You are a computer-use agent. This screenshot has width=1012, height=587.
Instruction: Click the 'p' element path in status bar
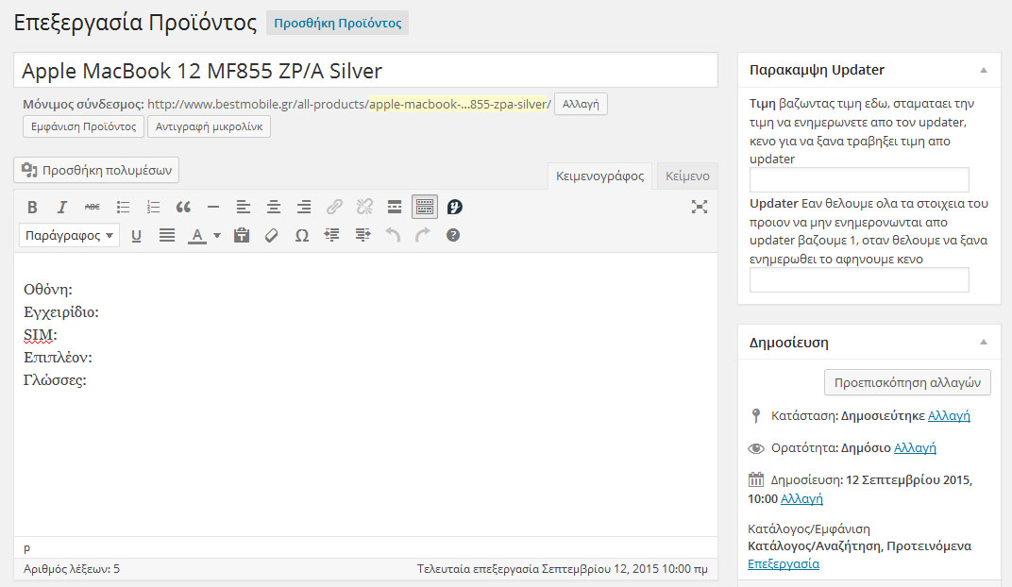pyautogui.click(x=26, y=547)
